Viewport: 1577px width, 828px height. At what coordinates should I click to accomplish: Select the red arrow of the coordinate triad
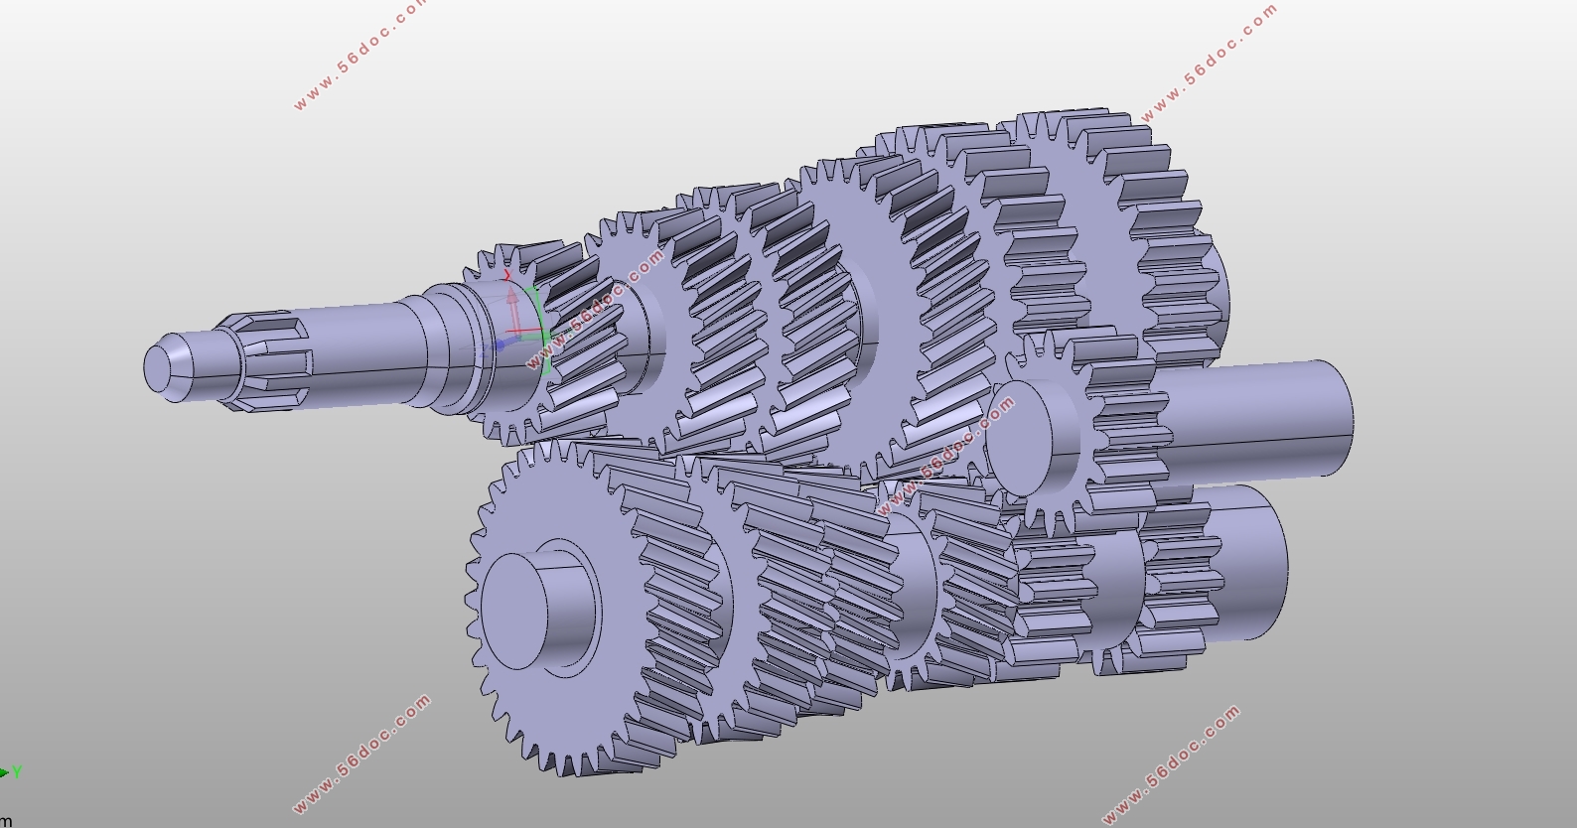coord(513,309)
